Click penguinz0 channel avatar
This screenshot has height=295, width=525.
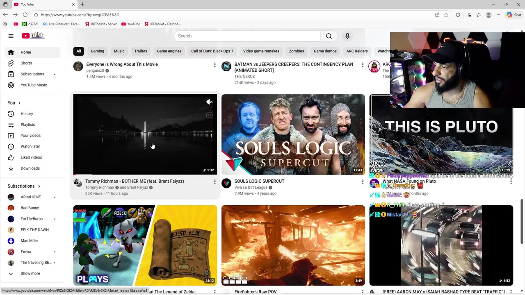point(78,66)
